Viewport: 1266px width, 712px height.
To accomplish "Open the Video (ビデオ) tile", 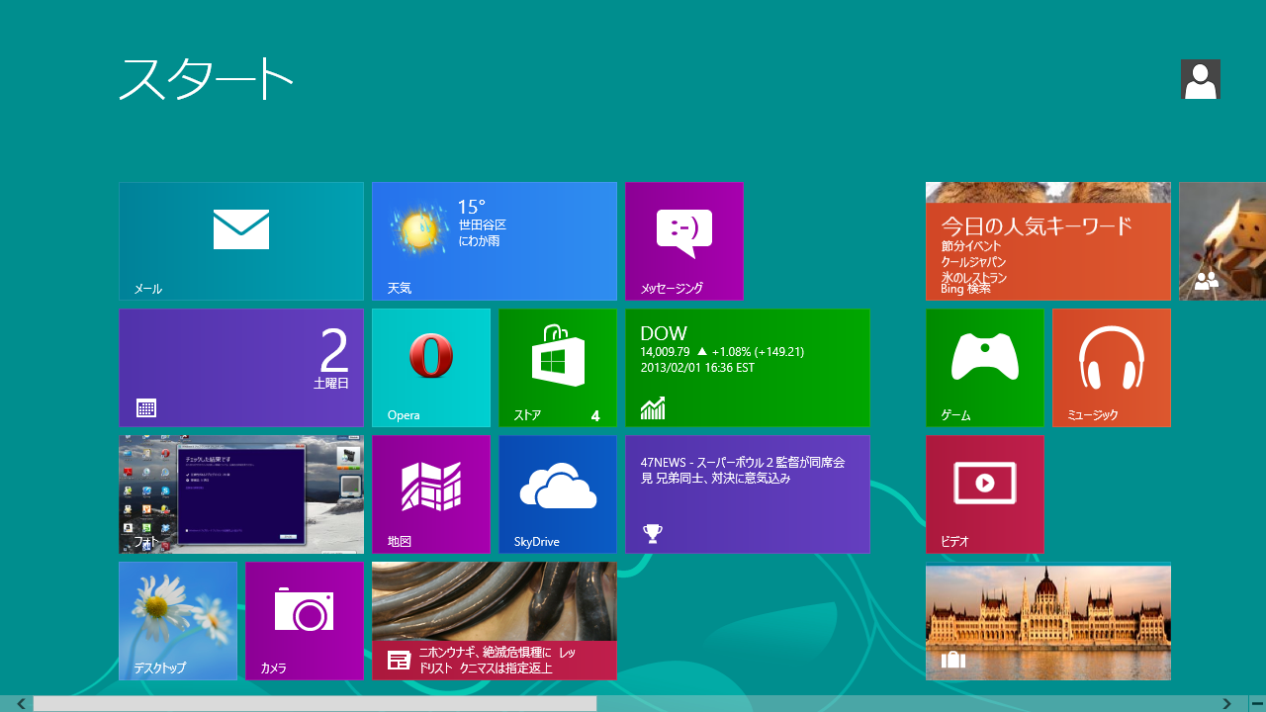I will 985,494.
